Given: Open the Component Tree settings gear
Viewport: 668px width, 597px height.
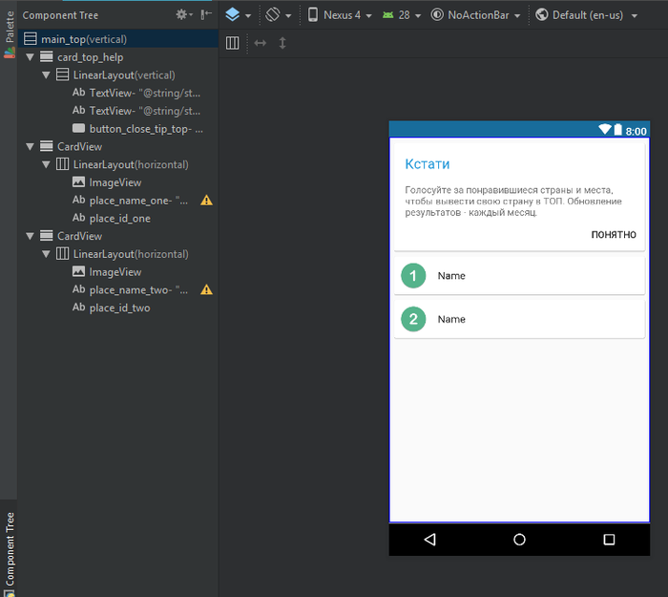Looking at the screenshot, I should point(182,15).
